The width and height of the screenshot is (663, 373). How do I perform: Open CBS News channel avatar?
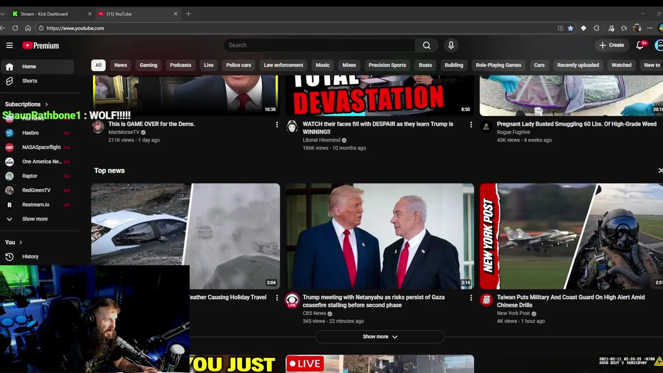pyautogui.click(x=292, y=300)
